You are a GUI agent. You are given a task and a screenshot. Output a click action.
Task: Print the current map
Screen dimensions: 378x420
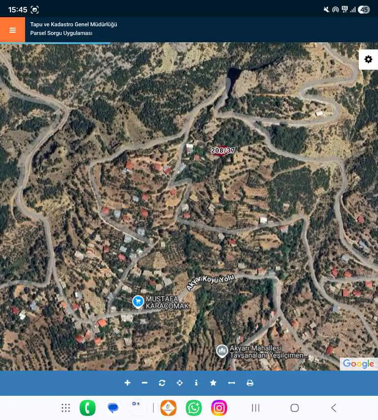click(x=250, y=383)
